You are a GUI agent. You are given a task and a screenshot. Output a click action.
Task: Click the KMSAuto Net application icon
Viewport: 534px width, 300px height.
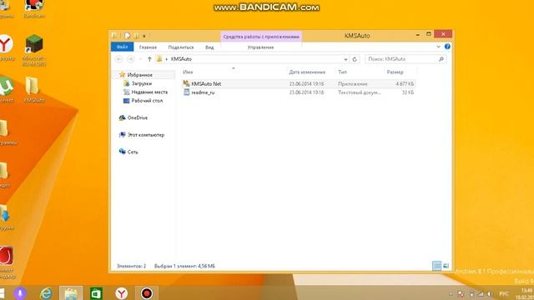click(186, 83)
